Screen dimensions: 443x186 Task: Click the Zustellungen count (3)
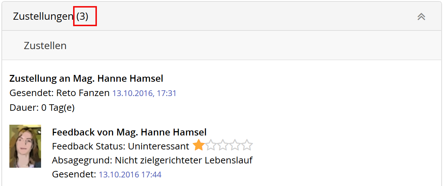pyautogui.click(x=82, y=16)
